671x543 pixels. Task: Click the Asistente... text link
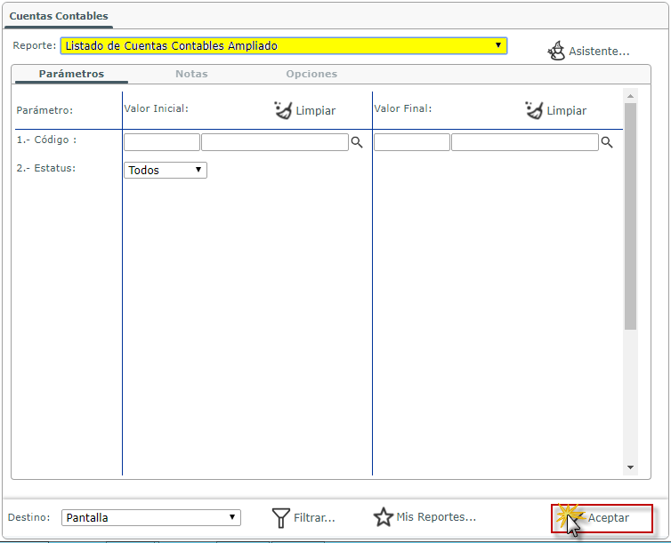(599, 52)
